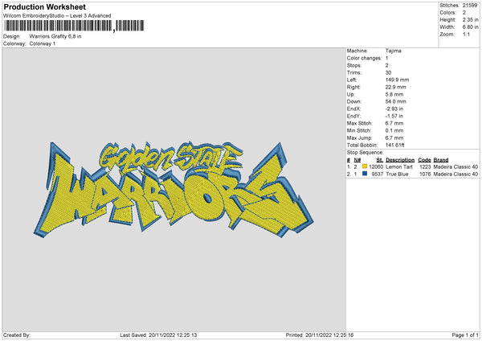Select the Width value 6.80 in
The width and height of the screenshot is (482, 341).
coord(470,27)
